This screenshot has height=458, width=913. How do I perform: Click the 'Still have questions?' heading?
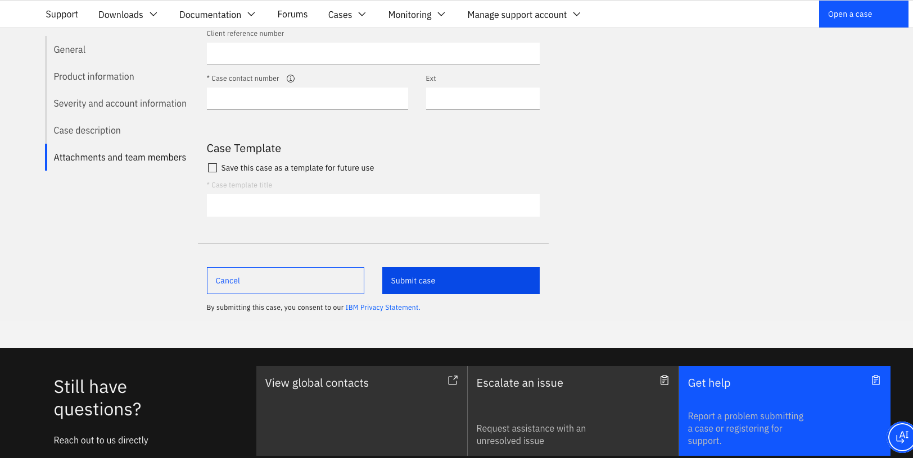[97, 398]
